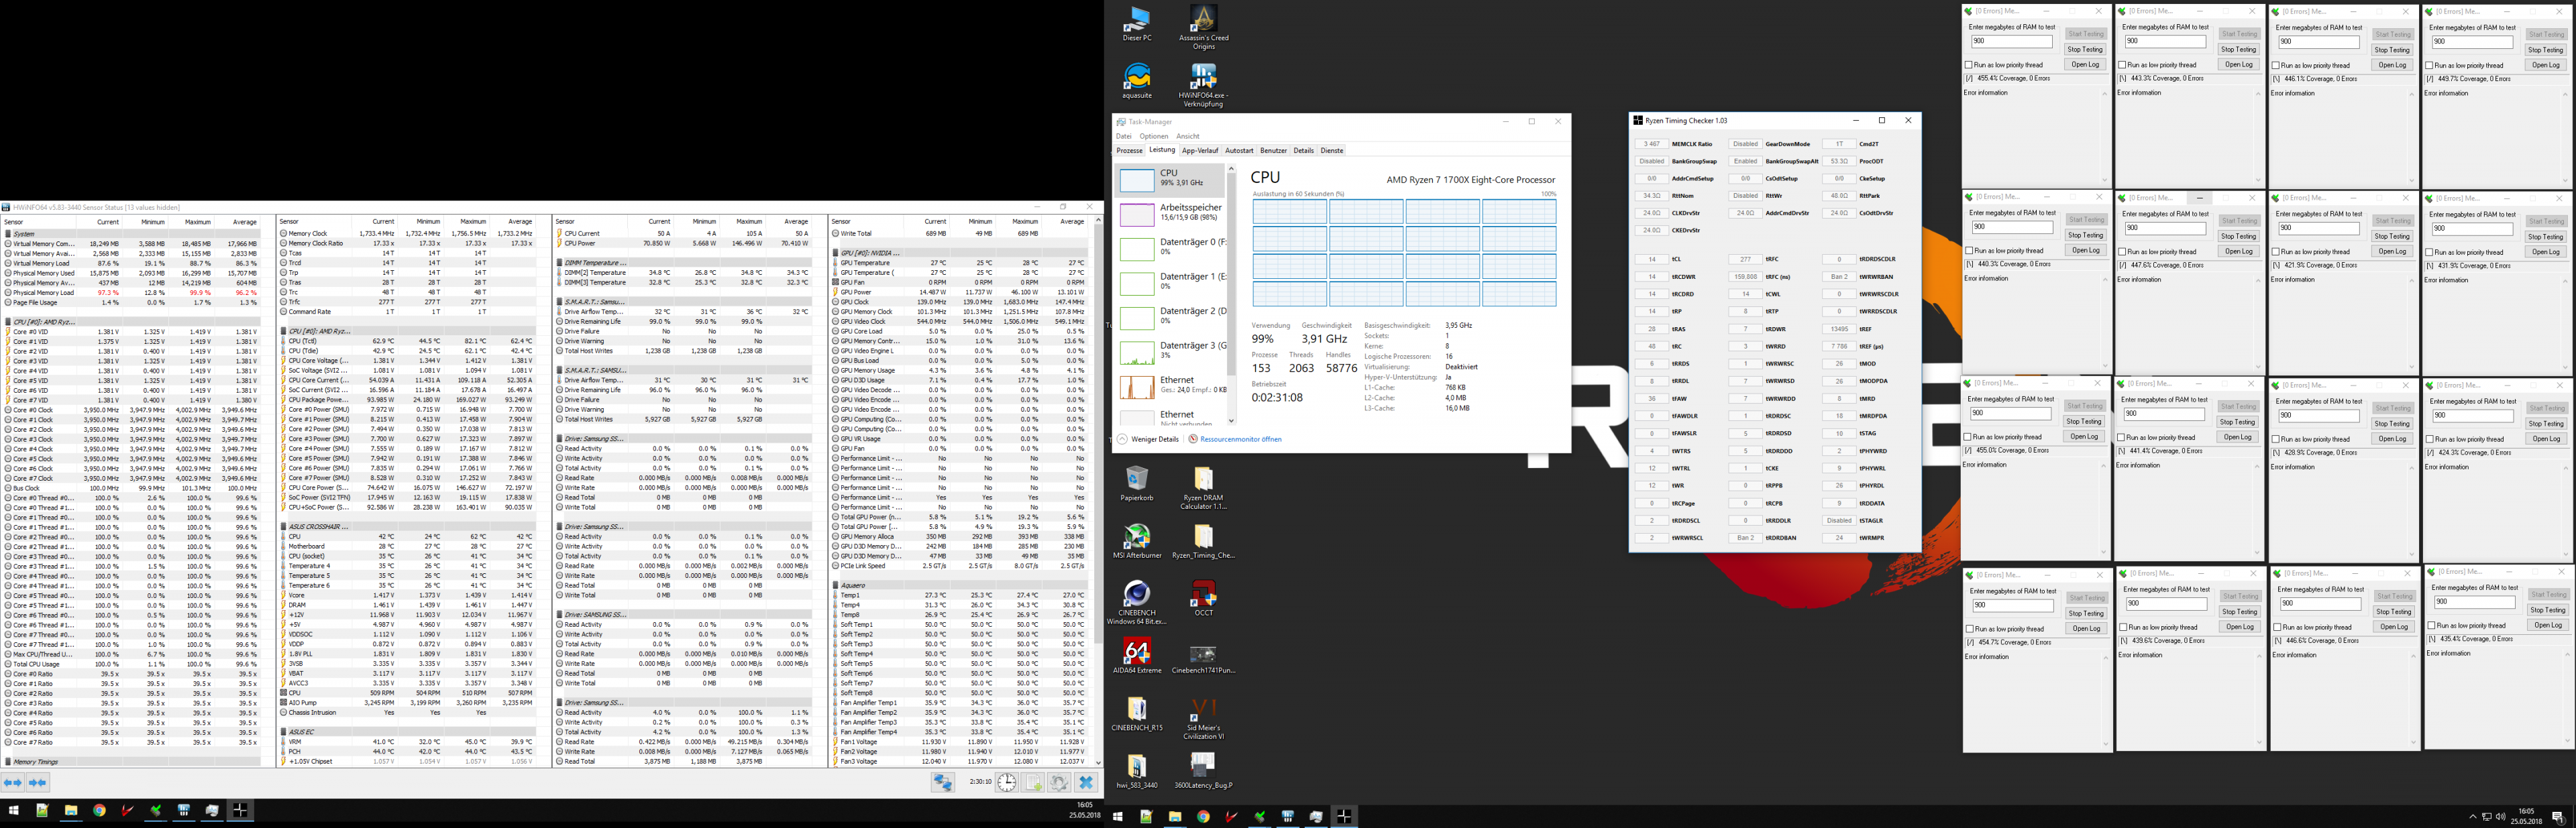Shrink HWiNFO columns with inward arrows button
Viewport: 2576px width, 828px height.
pyautogui.click(x=39, y=783)
